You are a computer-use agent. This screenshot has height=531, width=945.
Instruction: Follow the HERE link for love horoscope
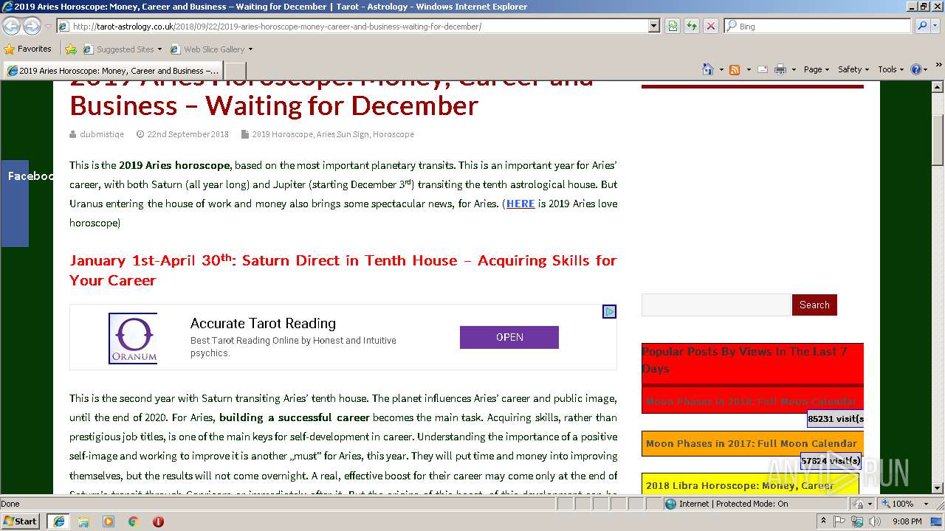pyautogui.click(x=520, y=204)
